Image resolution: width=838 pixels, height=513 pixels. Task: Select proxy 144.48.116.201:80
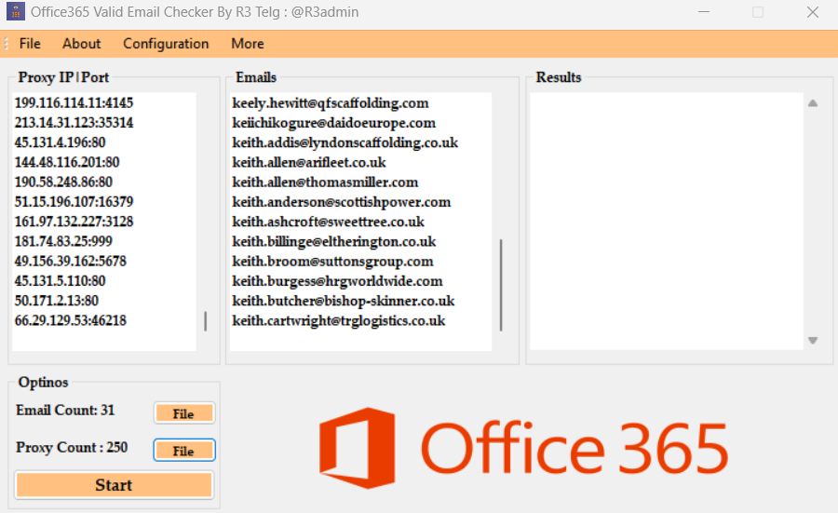click(x=67, y=162)
